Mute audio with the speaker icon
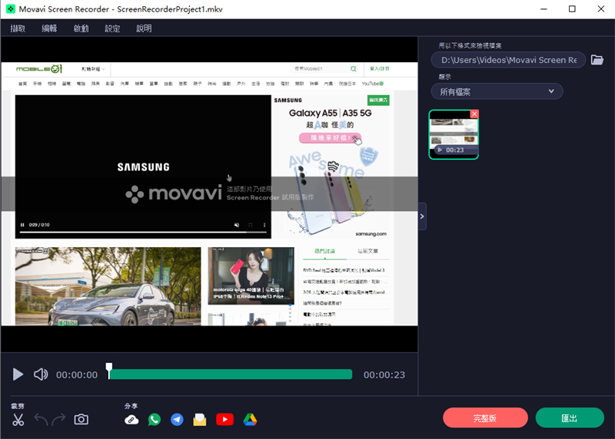This screenshot has width=615, height=439. pos(41,375)
